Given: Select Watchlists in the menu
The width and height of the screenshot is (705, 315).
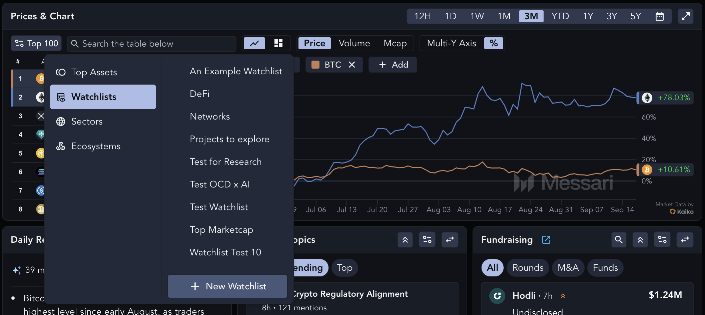Looking at the screenshot, I should click(x=103, y=97).
